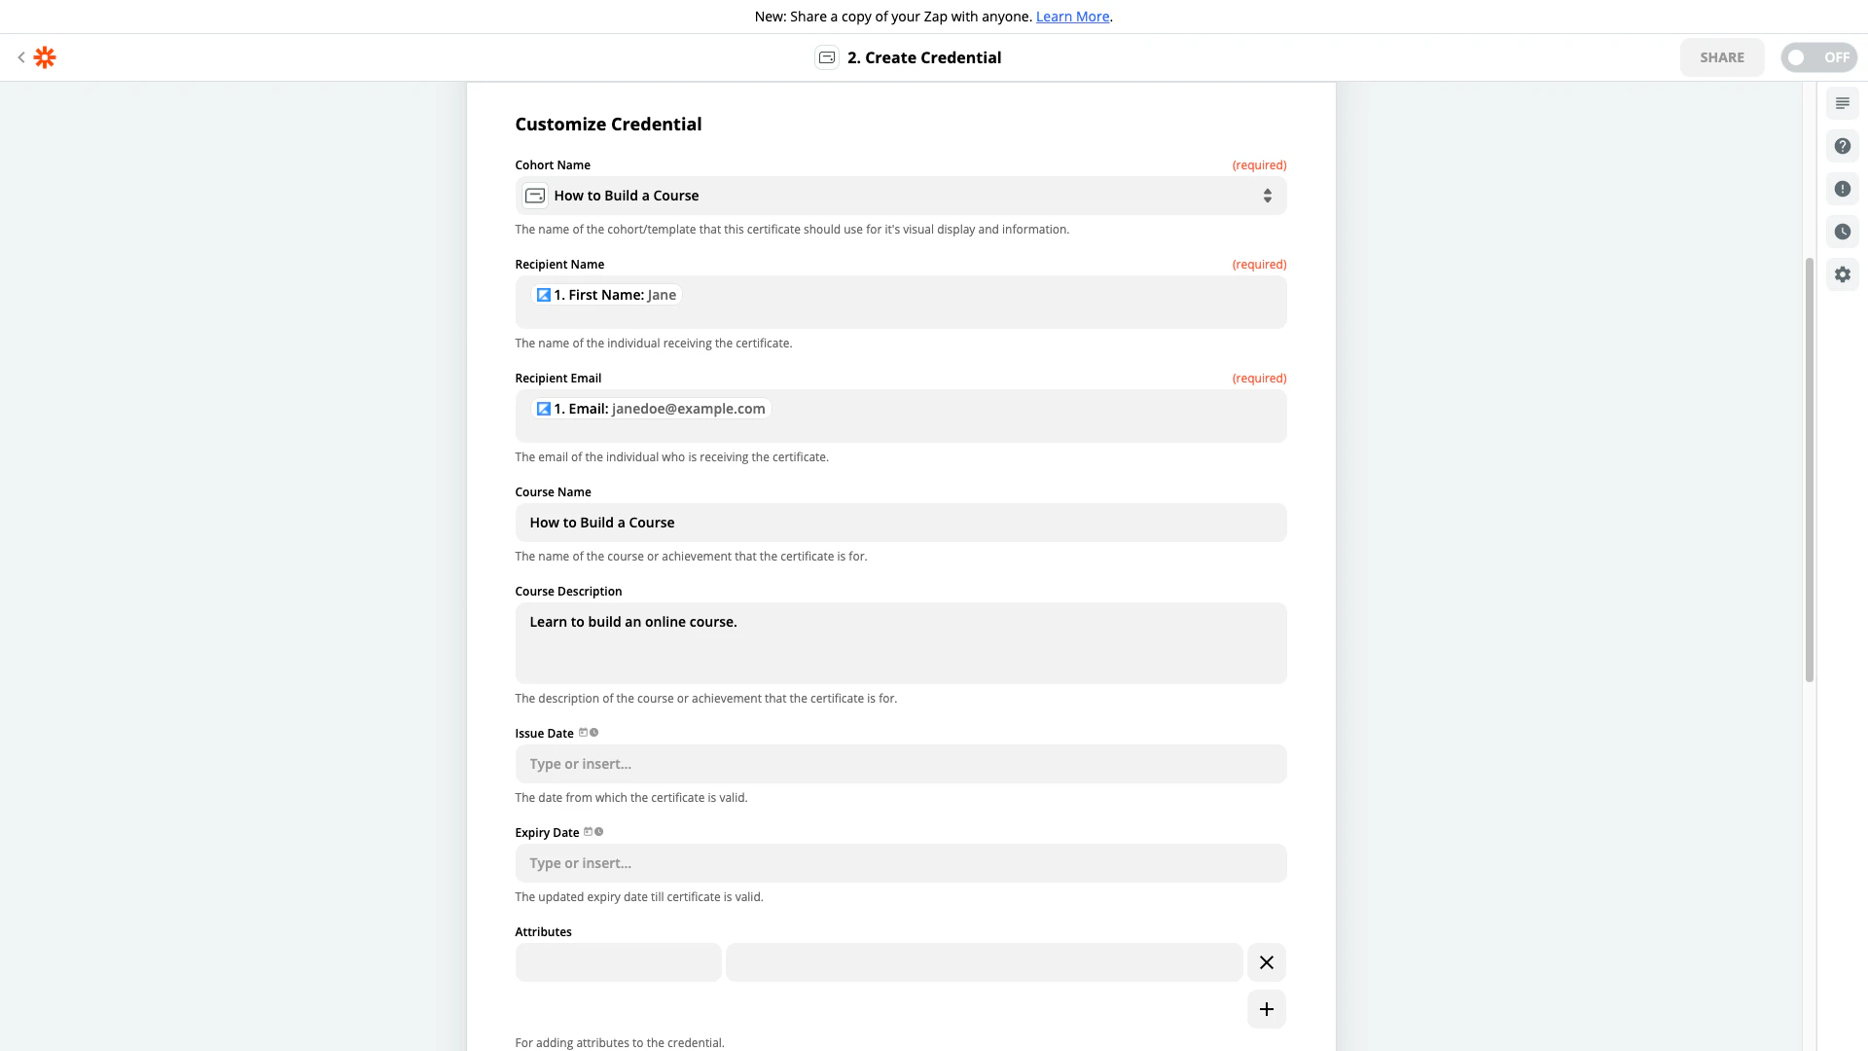Click the SHARE button
The width and height of the screenshot is (1868, 1051).
1721,57
